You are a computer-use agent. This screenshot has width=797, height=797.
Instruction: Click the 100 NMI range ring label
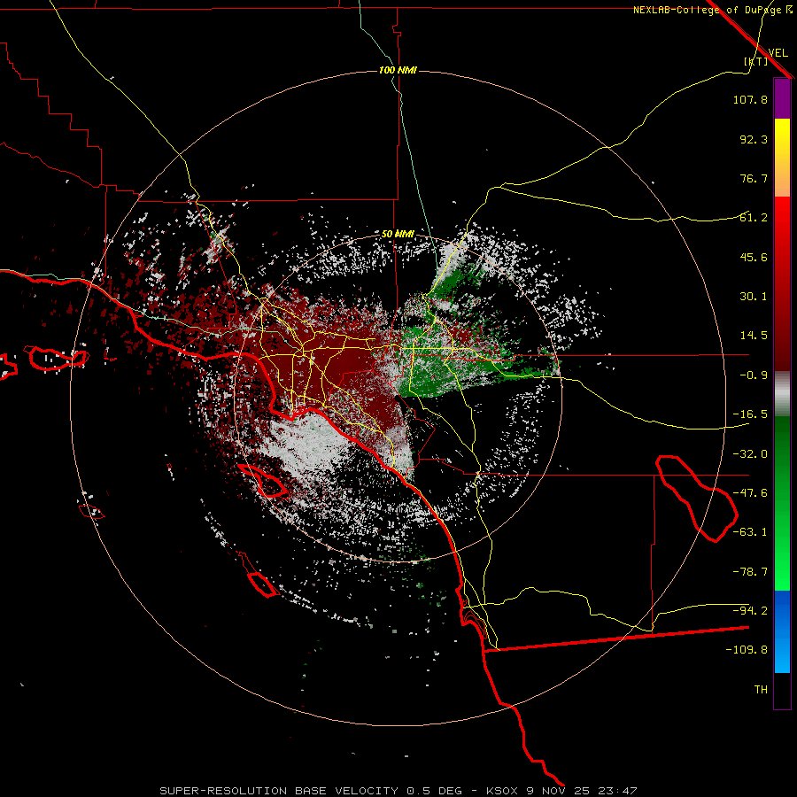[398, 70]
